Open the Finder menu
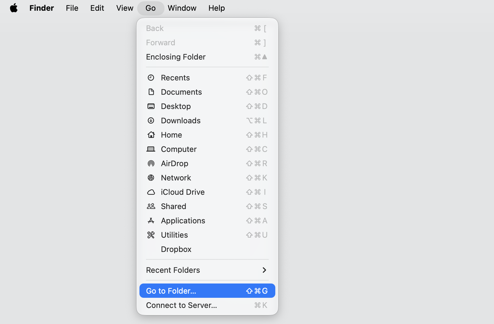The height and width of the screenshot is (324, 494). point(42,8)
